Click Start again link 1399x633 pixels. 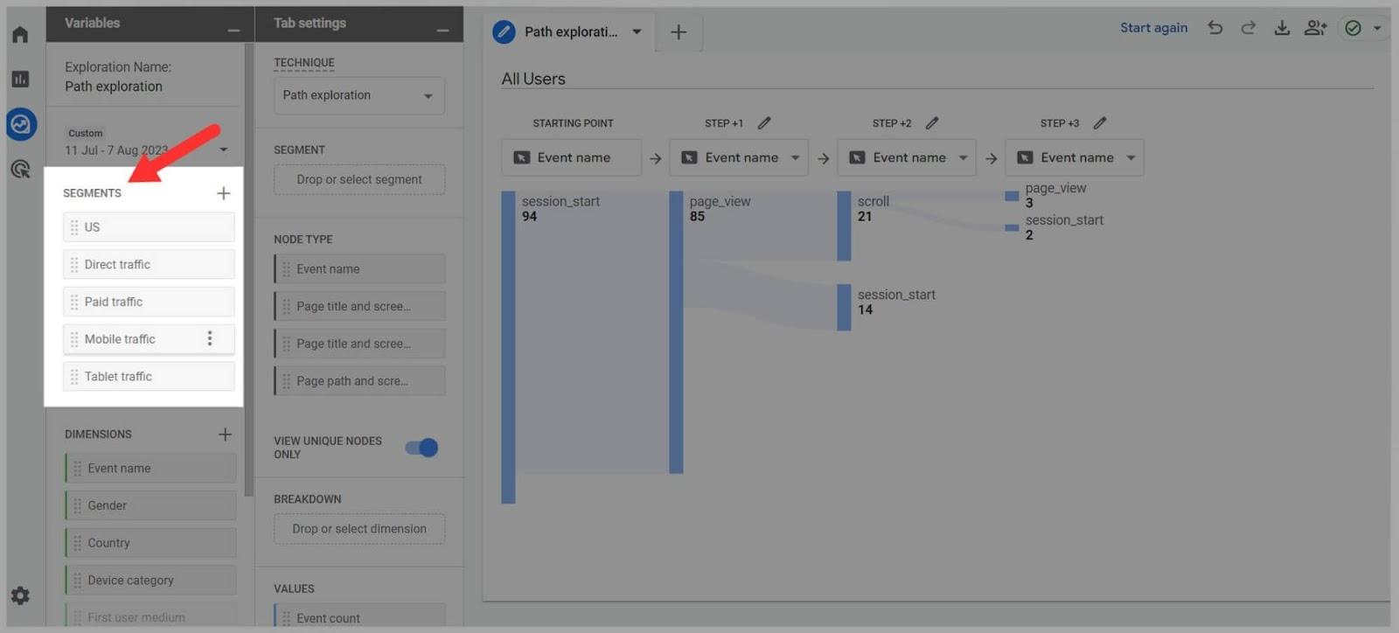point(1153,28)
